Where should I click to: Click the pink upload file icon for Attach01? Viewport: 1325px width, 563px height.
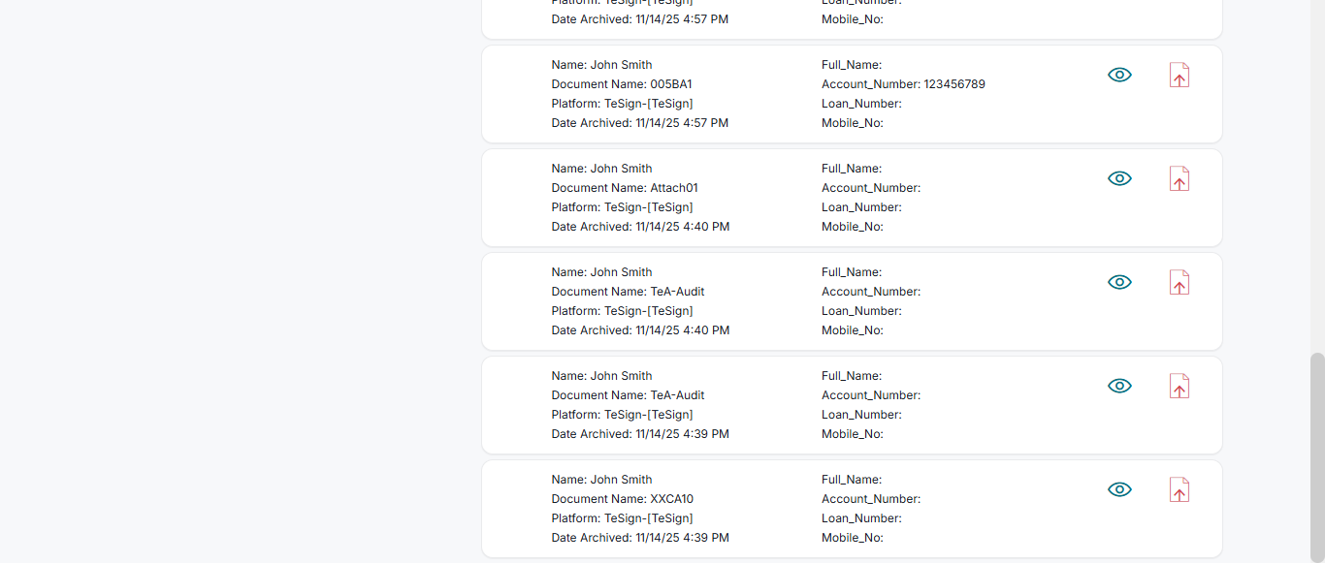click(1179, 179)
